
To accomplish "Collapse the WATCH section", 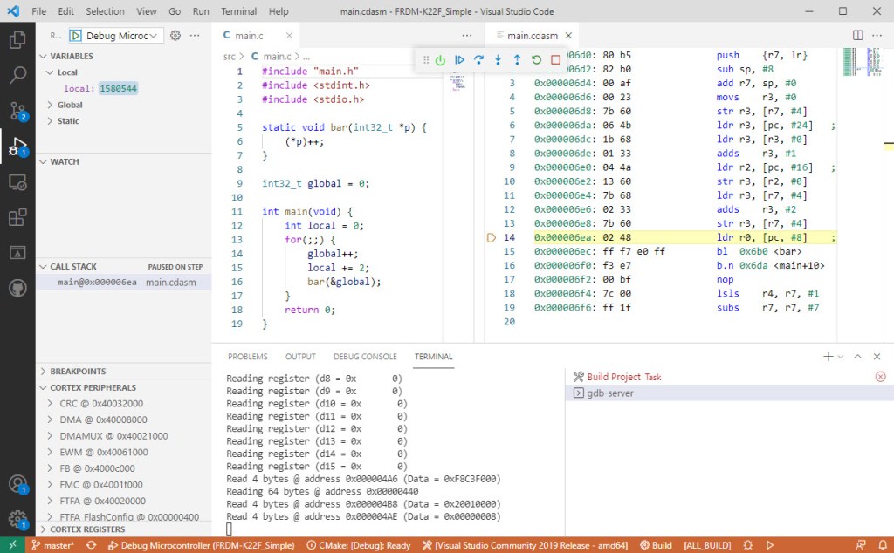I will [65, 161].
